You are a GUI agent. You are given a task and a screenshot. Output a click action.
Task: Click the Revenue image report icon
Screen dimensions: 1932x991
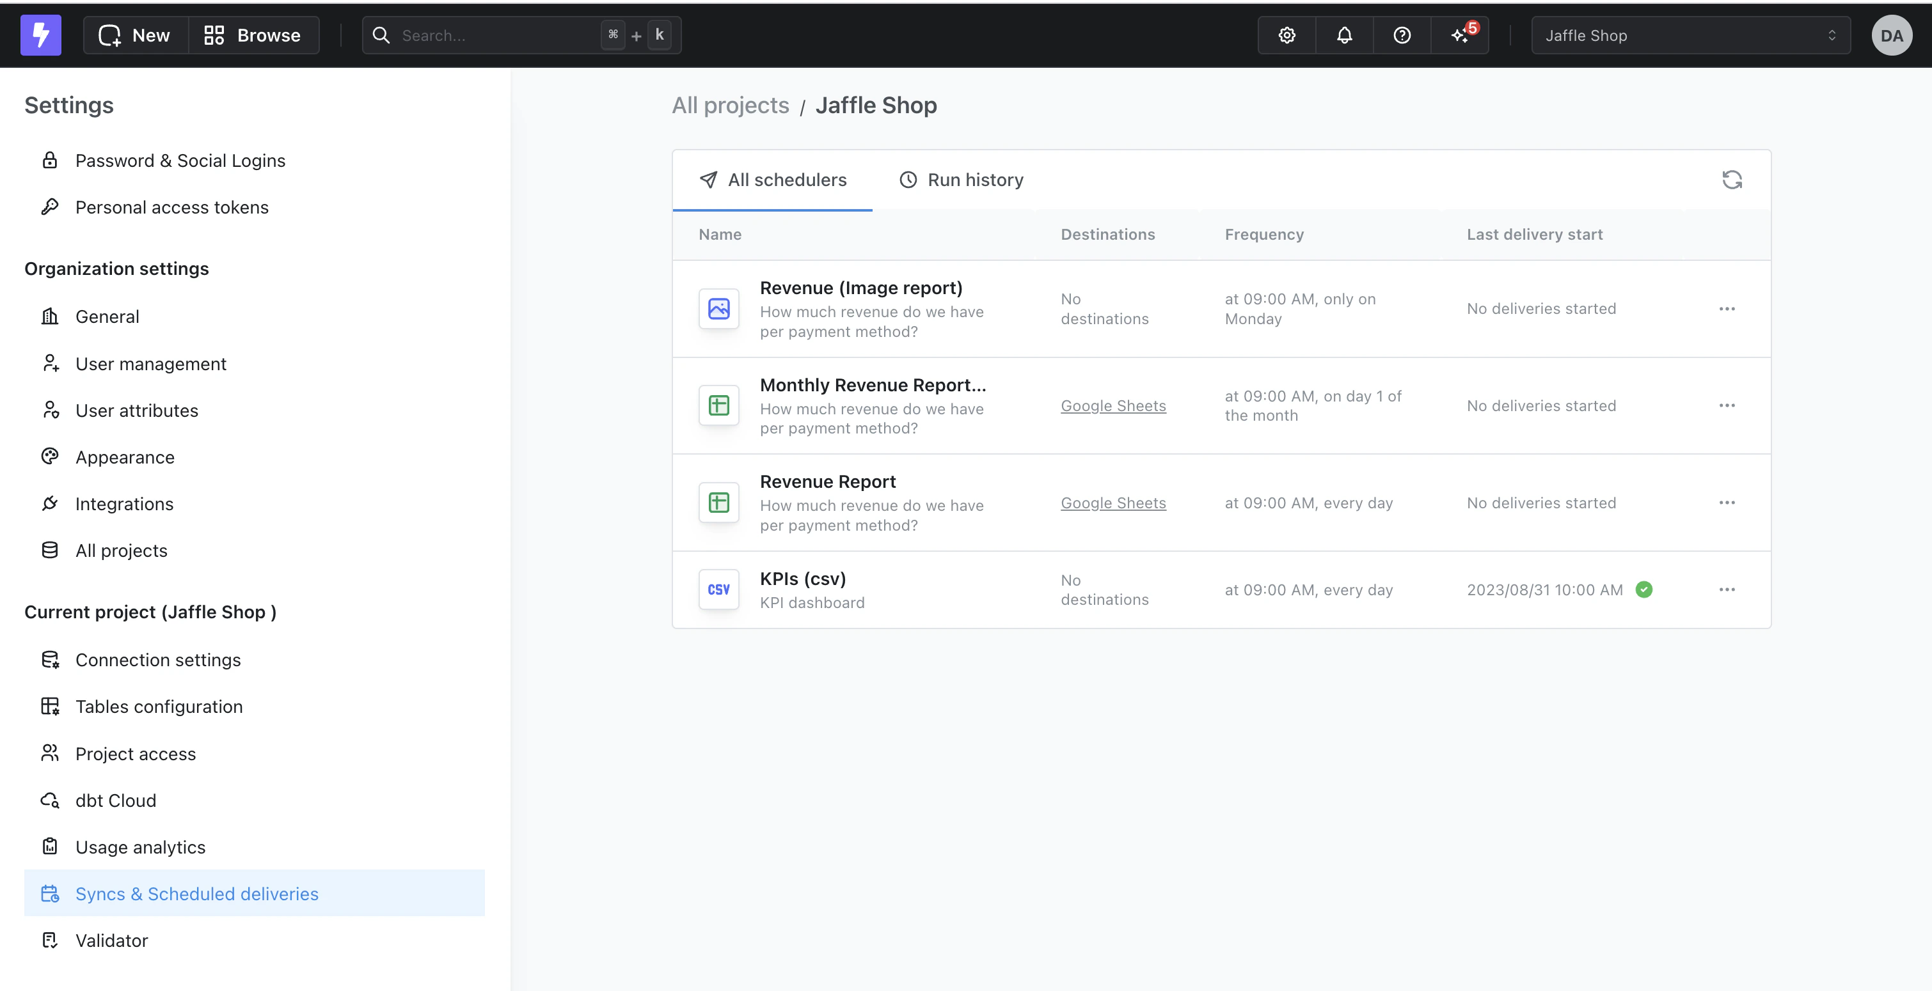[x=718, y=309]
